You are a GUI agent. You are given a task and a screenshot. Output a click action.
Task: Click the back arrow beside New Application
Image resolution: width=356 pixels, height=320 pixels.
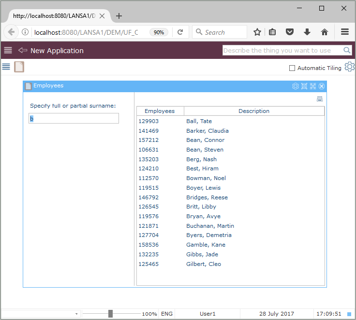(x=22, y=50)
